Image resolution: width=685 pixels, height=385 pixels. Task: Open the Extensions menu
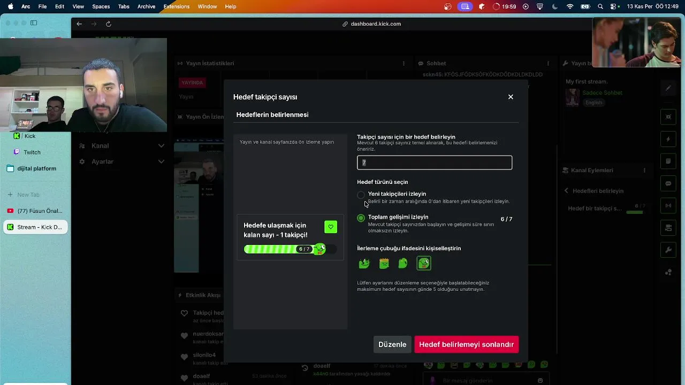tap(177, 6)
